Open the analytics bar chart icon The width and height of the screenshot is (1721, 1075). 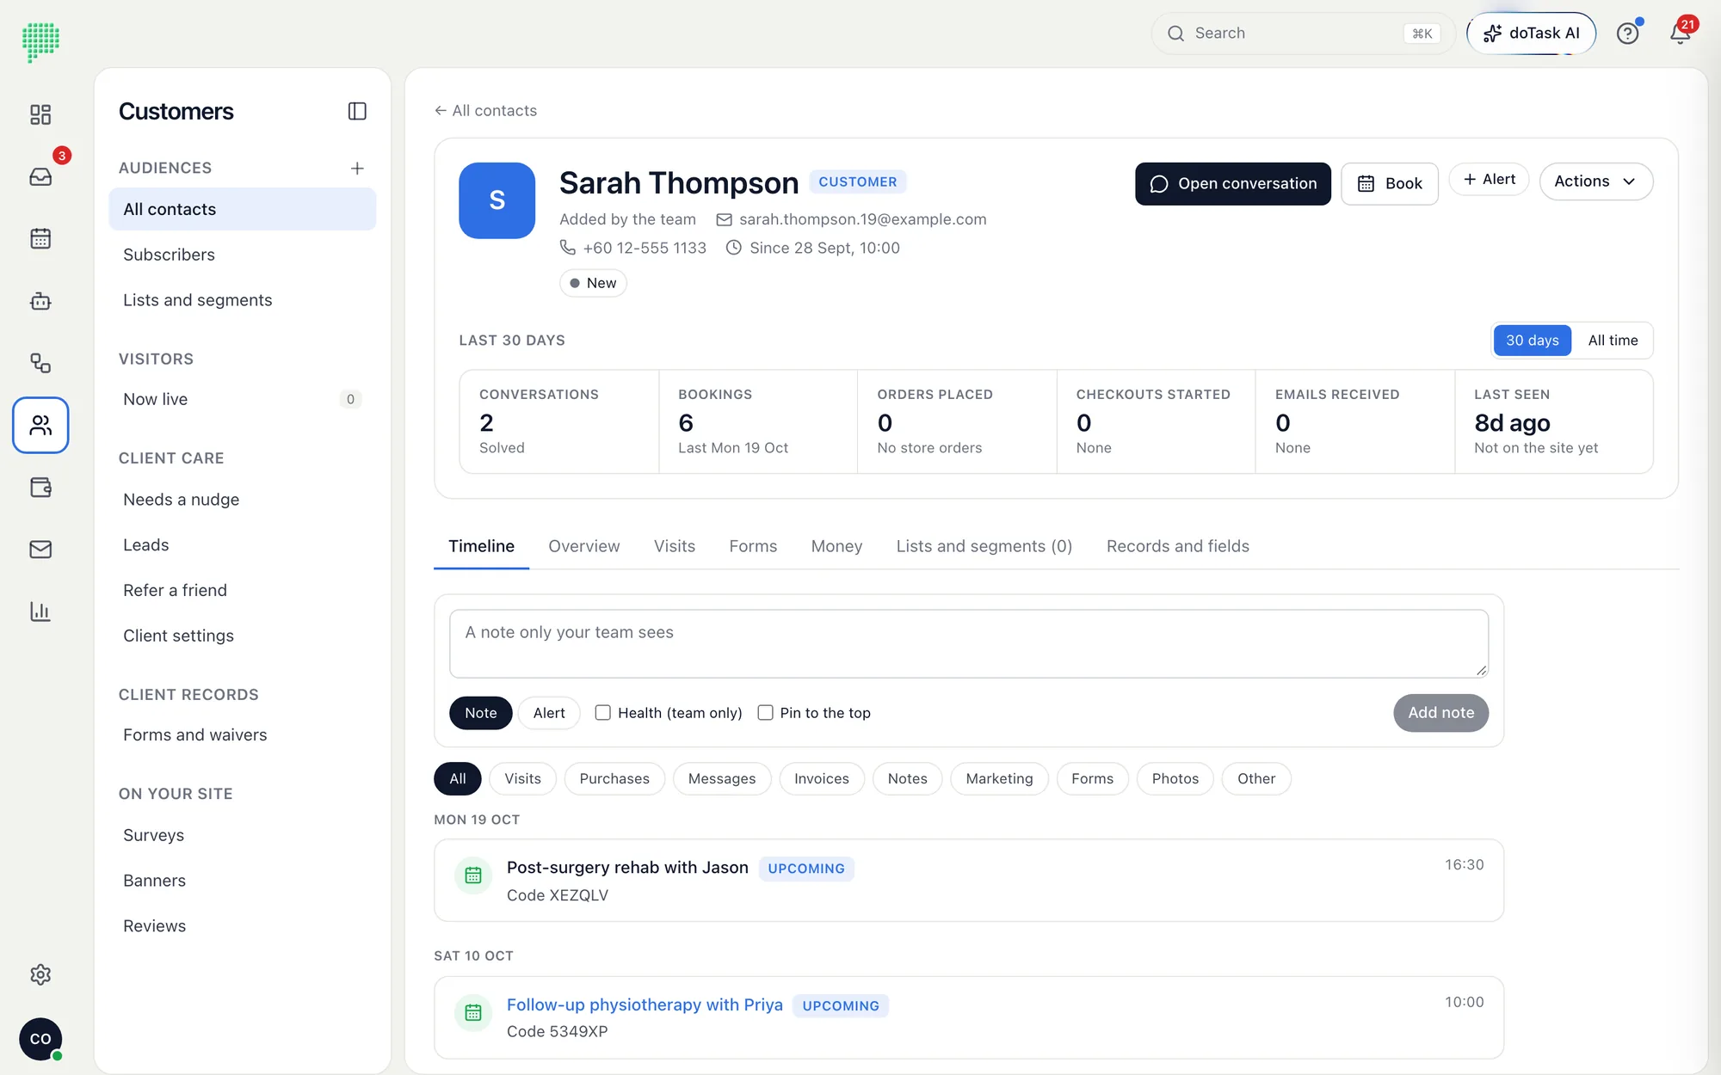click(40, 611)
